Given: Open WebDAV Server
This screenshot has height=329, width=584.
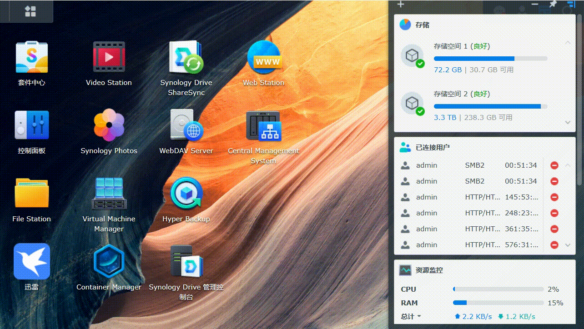Looking at the screenshot, I should coord(186,125).
